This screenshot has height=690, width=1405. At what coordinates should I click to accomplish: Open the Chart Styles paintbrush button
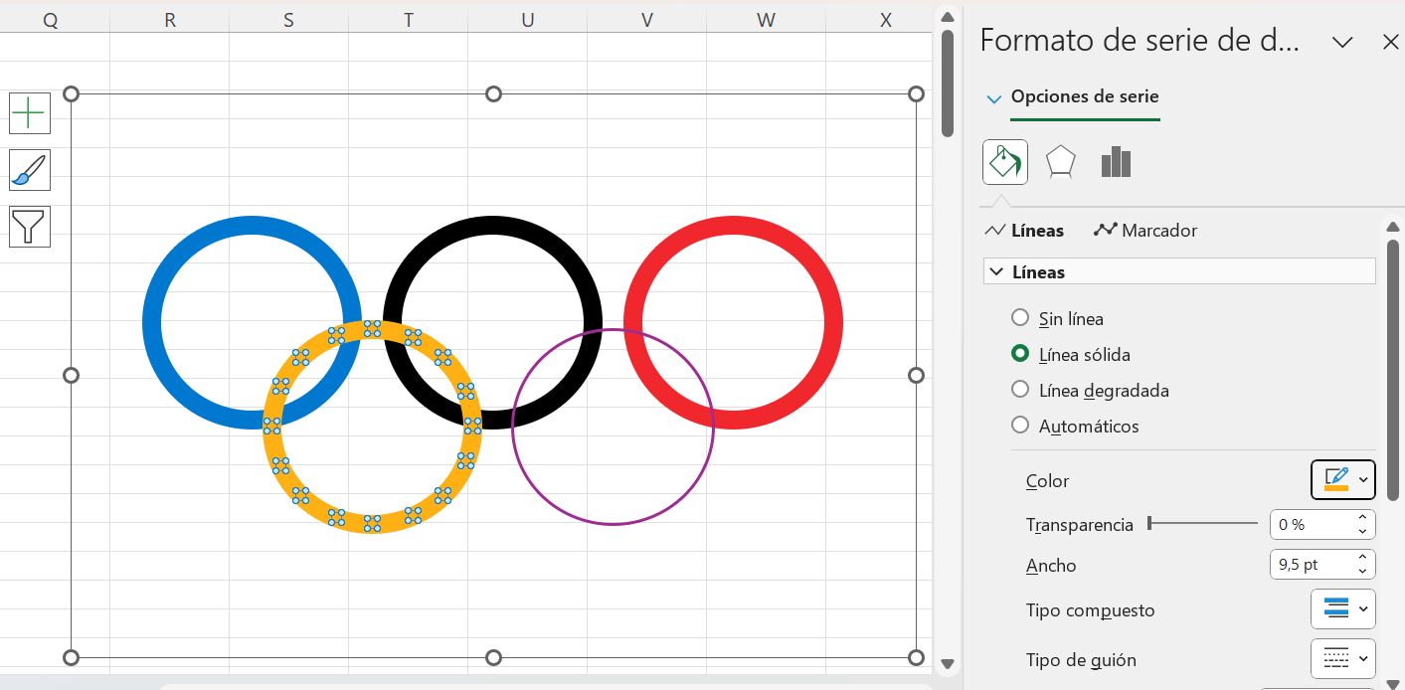[x=30, y=170]
